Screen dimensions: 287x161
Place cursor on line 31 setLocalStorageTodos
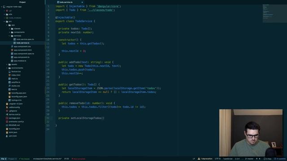click(87, 118)
